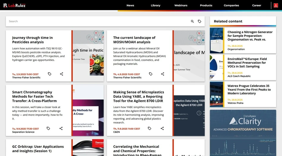Click Organomation company label

tap(236, 49)
